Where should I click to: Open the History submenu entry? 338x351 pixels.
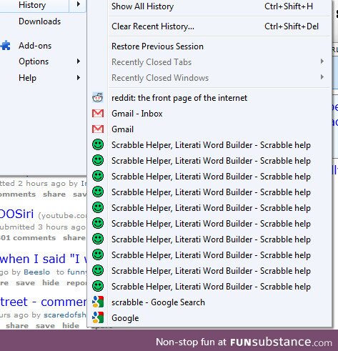pyautogui.click(x=32, y=5)
